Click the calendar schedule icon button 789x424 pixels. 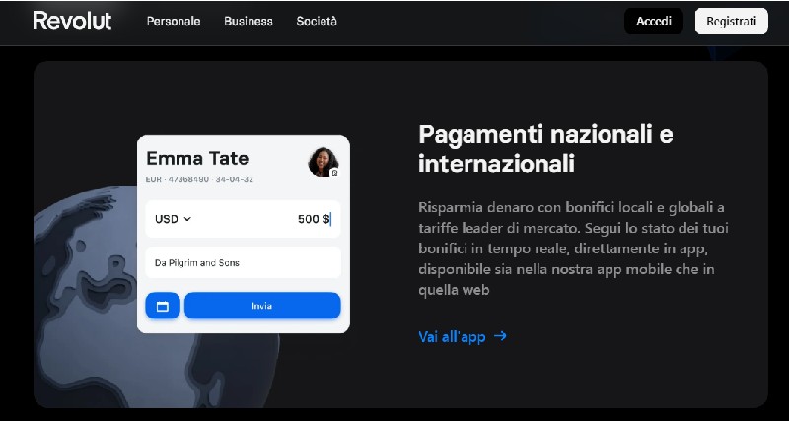[x=163, y=306]
